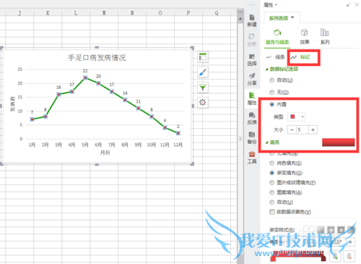361x264 pixels.
Task: Select marker option 自动(U)
Action: (281, 80)
